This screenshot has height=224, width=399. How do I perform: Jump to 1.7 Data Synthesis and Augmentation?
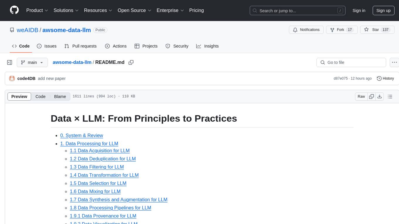pyautogui.click(x=119, y=200)
